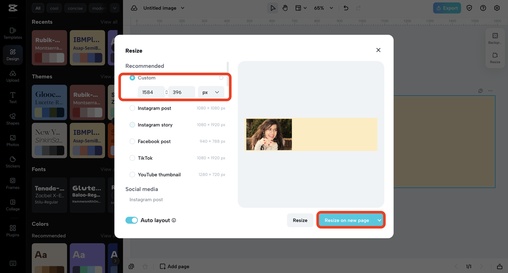Click the Collage sidebar icon

(13, 204)
